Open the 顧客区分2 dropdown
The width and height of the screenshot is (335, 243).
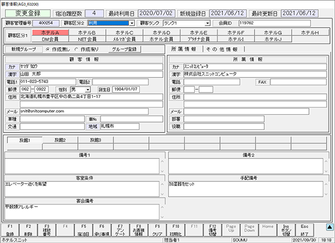tap(132, 23)
